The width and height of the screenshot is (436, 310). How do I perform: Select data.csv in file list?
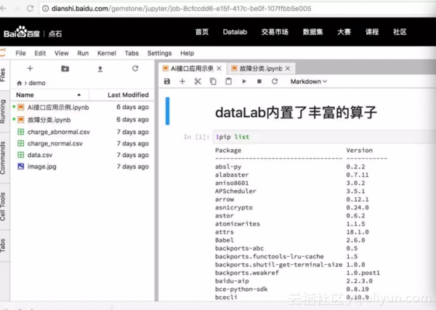82,155
